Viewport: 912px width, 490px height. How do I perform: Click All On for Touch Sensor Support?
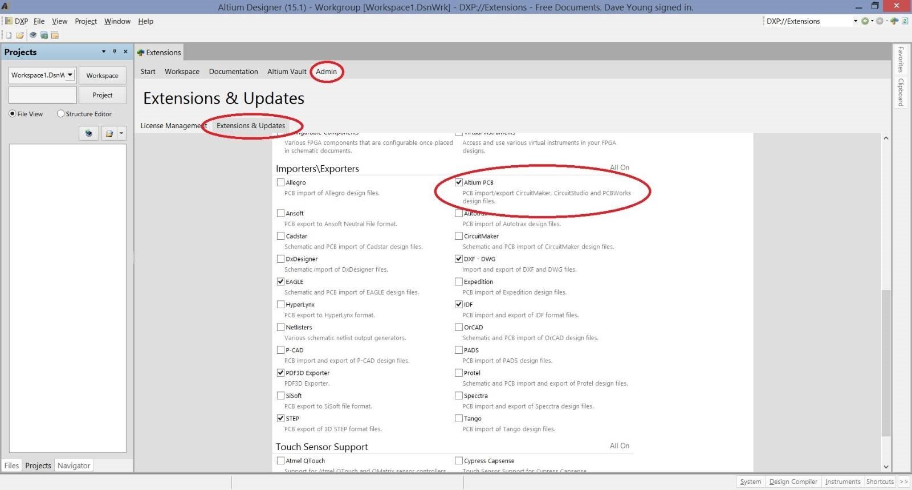(620, 446)
